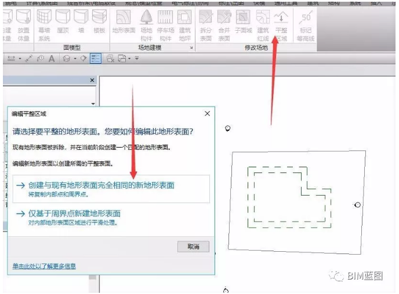Select the 放置体量 (Place Mass) tool
The height and width of the screenshot is (294, 399).
23,25
